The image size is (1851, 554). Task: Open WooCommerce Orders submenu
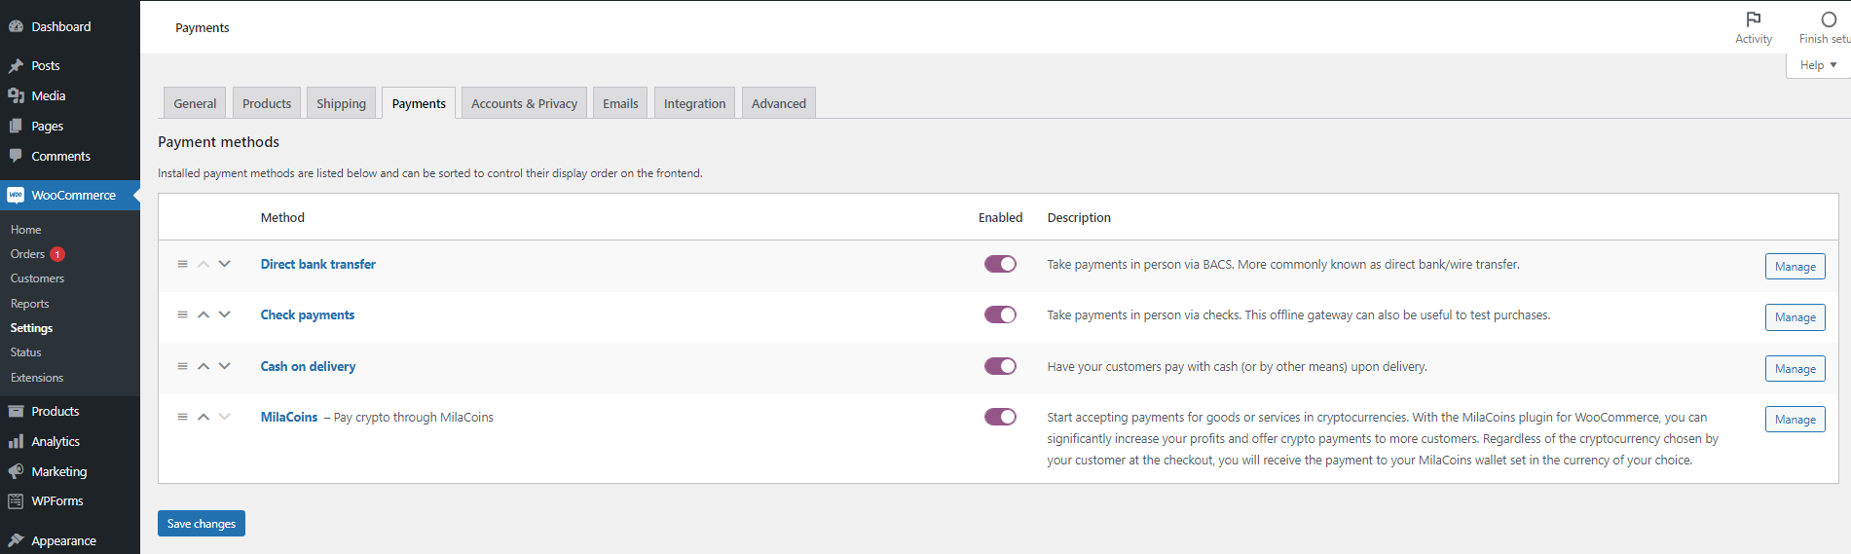(27, 254)
